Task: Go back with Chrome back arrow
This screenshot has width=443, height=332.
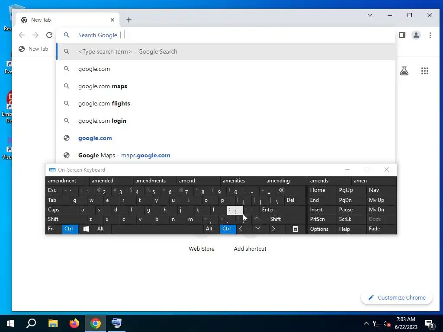Action: coord(22,35)
